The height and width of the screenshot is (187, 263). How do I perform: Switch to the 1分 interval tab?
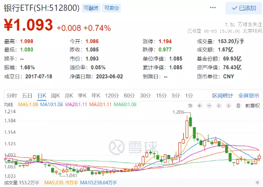[189, 96]
